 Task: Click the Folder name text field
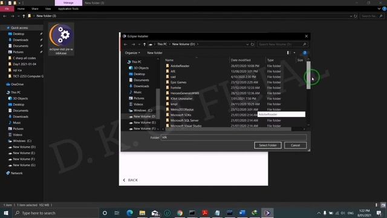click(234, 137)
